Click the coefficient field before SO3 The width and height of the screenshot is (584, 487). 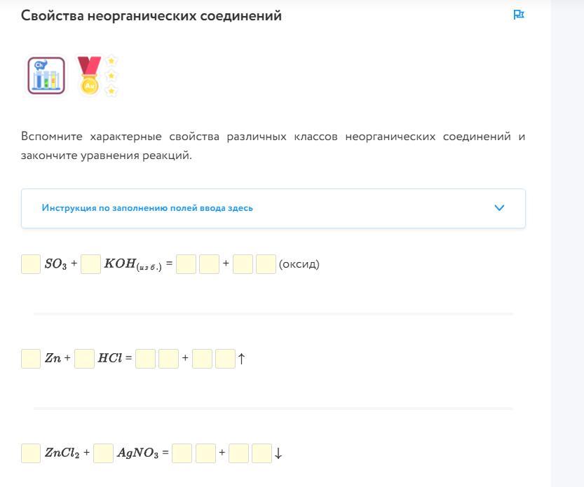31,264
